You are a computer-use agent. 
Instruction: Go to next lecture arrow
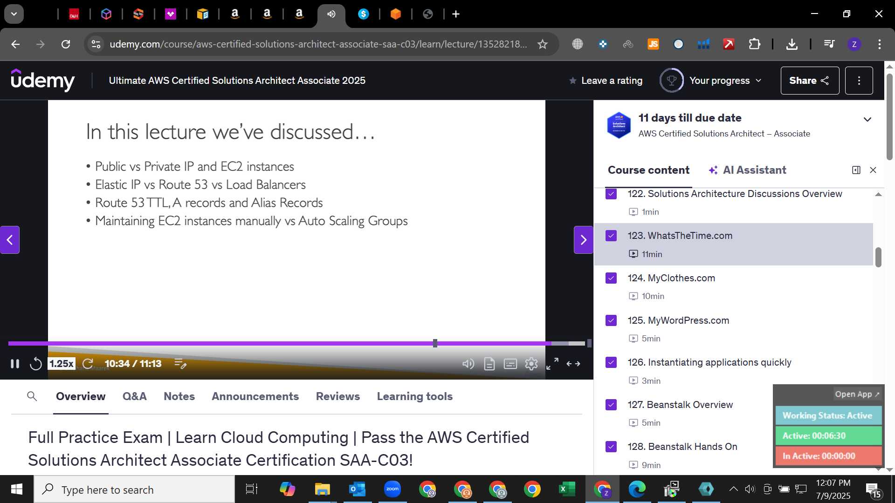pyautogui.click(x=583, y=240)
